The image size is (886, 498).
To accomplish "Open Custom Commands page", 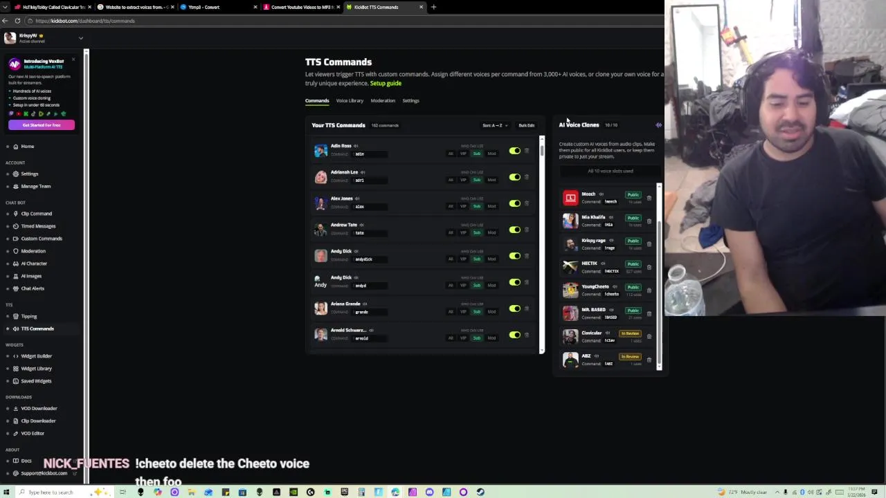I will point(42,239).
